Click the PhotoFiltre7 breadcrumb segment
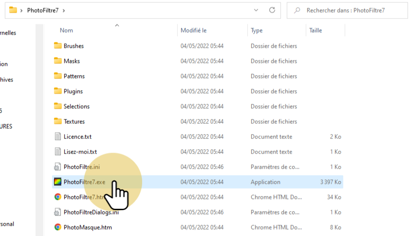 pyautogui.click(x=43, y=10)
